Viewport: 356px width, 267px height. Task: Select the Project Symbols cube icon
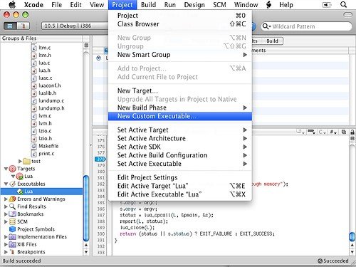(12, 229)
